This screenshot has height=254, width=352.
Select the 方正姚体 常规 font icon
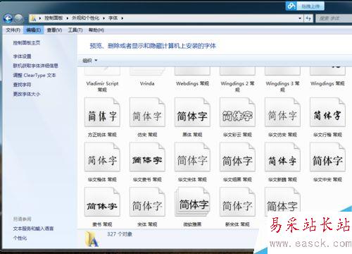coord(102,112)
